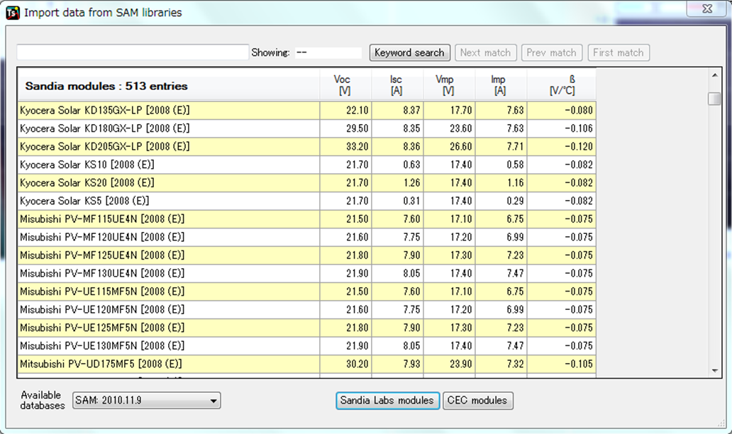
Task: Click the Showing match counter field
Action: 328,52
